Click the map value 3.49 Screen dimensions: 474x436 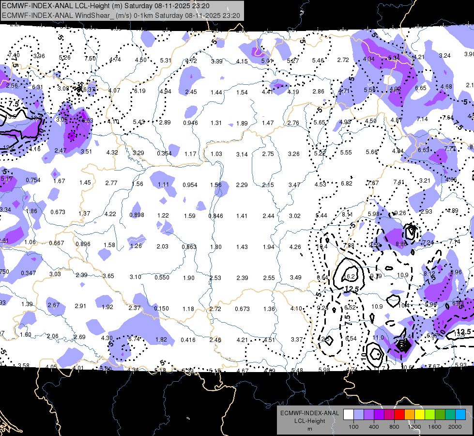click(x=295, y=277)
